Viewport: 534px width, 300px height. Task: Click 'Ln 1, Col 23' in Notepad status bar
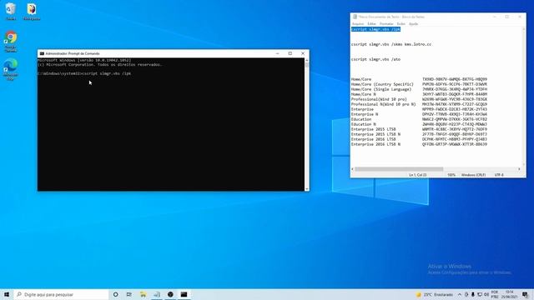point(417,175)
